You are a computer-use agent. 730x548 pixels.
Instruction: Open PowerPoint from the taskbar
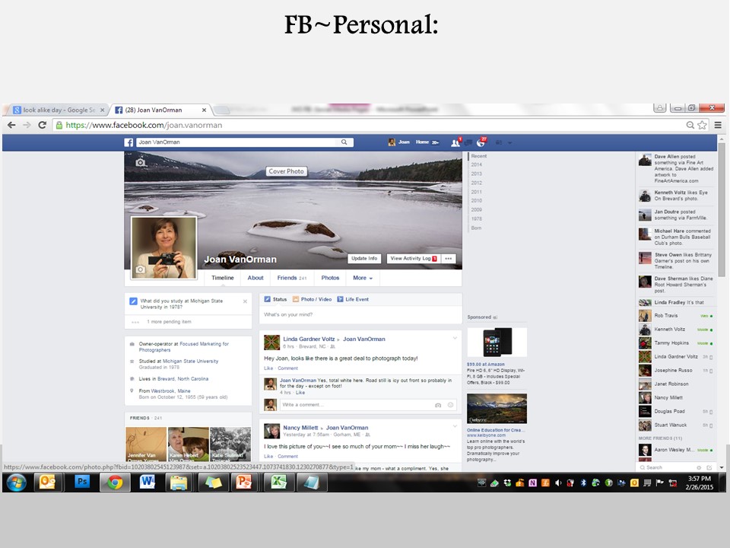tap(245, 482)
